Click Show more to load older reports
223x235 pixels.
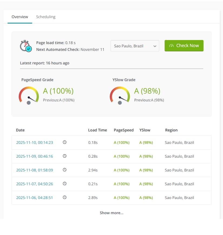[x=111, y=213]
